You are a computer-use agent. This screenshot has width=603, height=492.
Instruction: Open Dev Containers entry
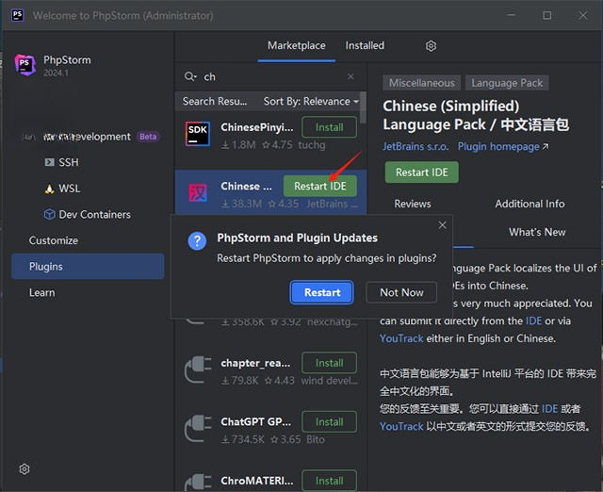pyautogui.click(x=94, y=214)
